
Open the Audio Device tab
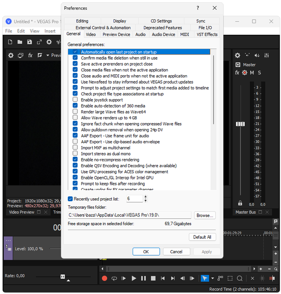tap(163, 34)
